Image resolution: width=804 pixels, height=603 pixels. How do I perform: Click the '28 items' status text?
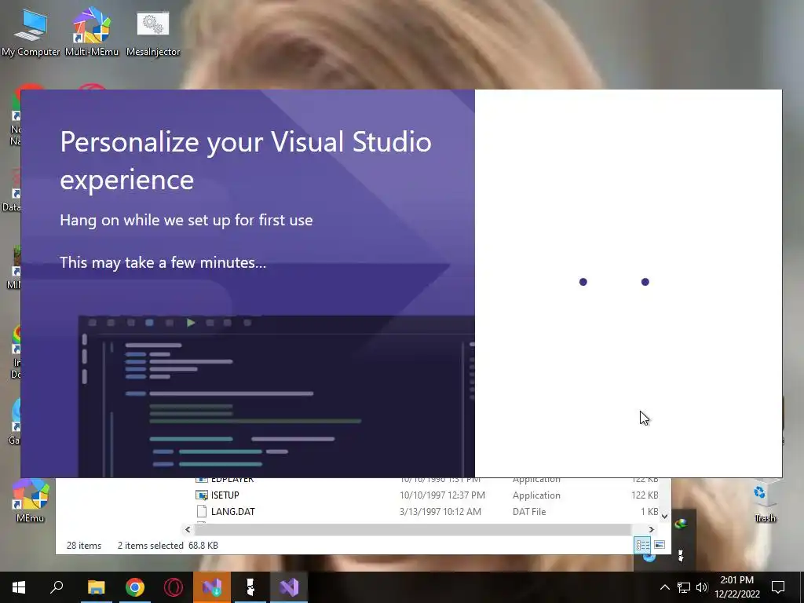point(84,546)
